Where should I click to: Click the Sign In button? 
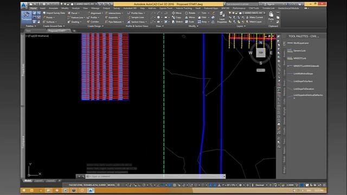click(x=269, y=4)
